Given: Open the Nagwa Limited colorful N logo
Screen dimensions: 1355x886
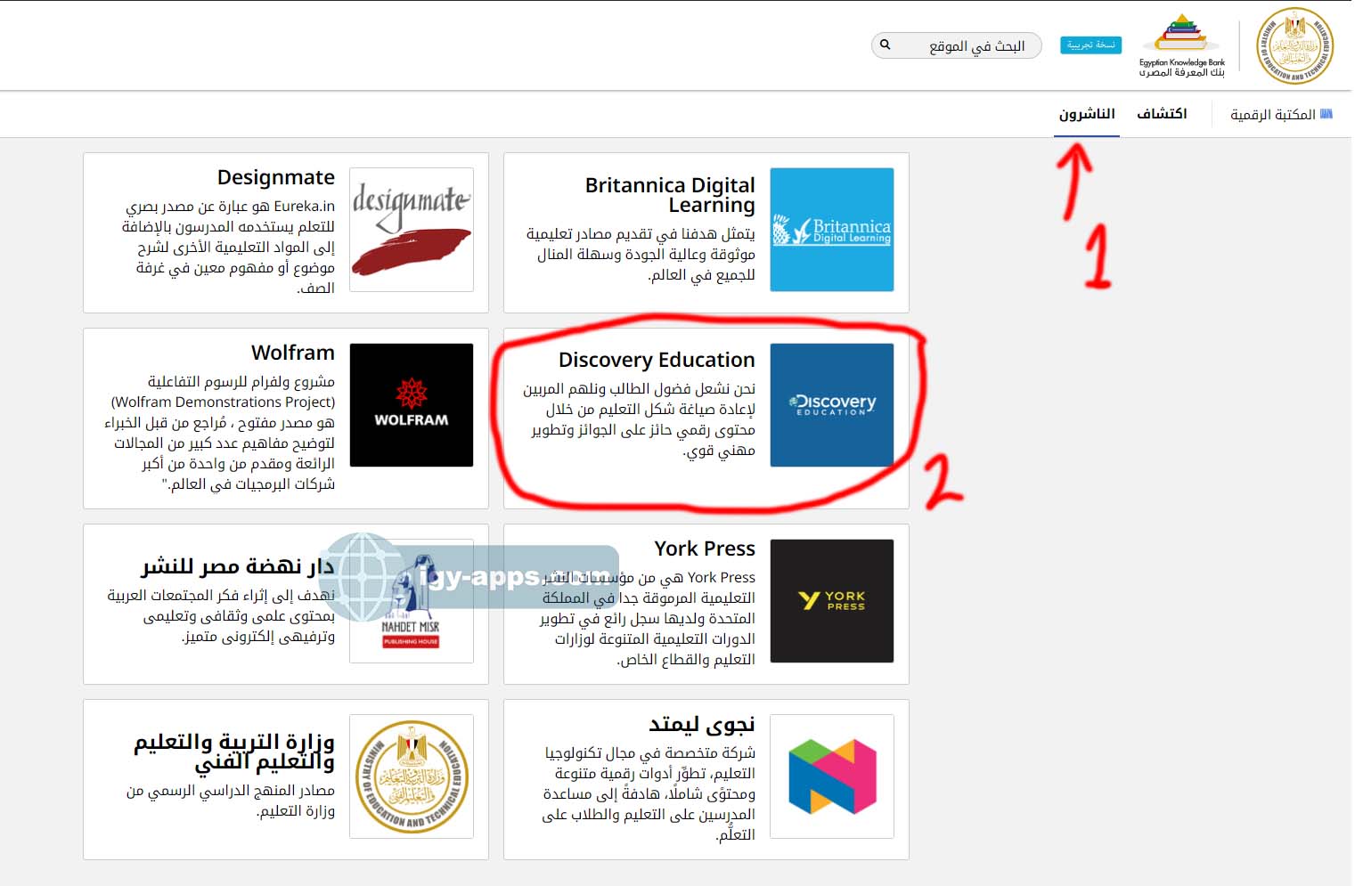Looking at the screenshot, I should (x=831, y=776).
